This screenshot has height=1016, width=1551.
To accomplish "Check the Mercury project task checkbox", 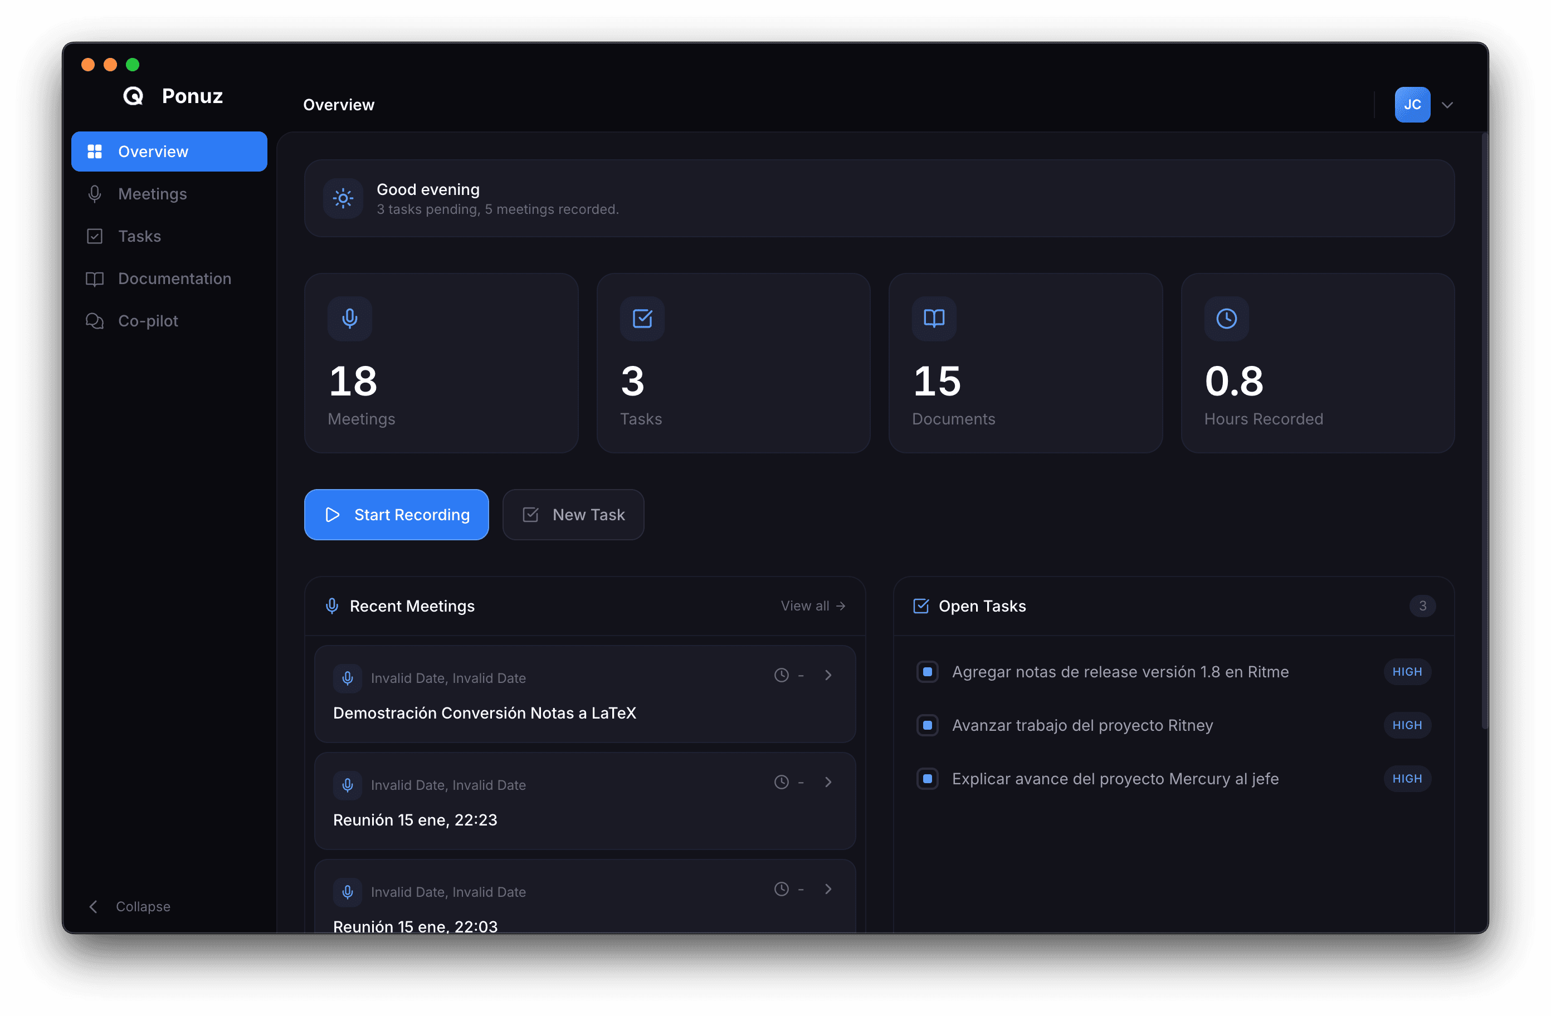I will [928, 778].
